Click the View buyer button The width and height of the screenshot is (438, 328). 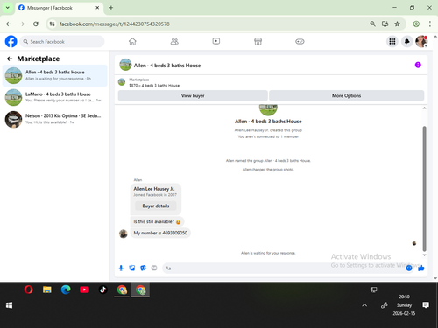coord(193,95)
